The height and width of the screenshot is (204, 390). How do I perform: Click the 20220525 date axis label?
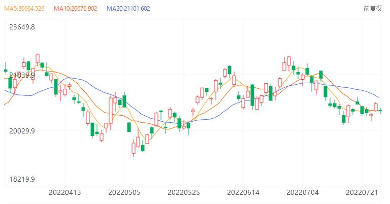[x=184, y=193]
